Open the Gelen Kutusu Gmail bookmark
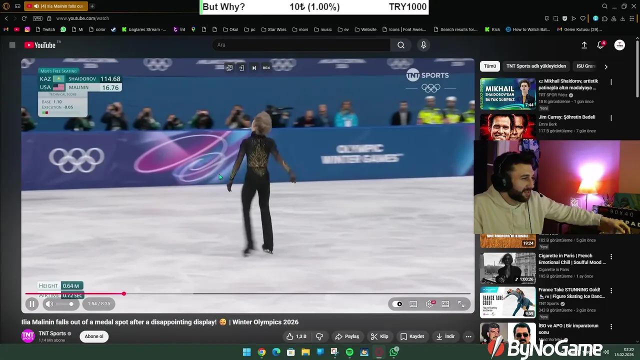Image resolution: width=640 pixels, height=360 pixels. pos(578,29)
